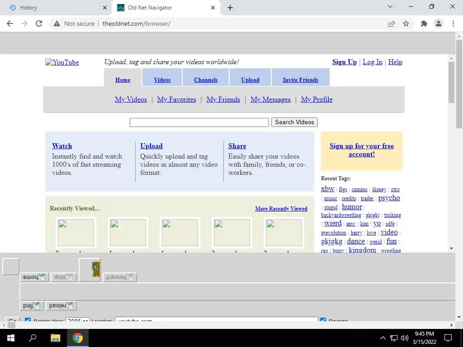The image size is (463, 347).
Task: Close the Old Net Navigator tab
Action: [213, 8]
